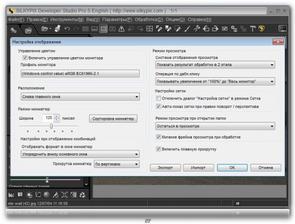The height and width of the screenshot is (224, 295).
Task: Open the tone histogram icon in bottom panel
Action: pos(11,195)
